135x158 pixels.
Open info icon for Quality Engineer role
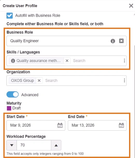click(x=113, y=41)
